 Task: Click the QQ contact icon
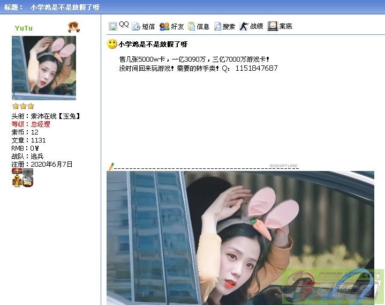pyautogui.click(x=113, y=26)
